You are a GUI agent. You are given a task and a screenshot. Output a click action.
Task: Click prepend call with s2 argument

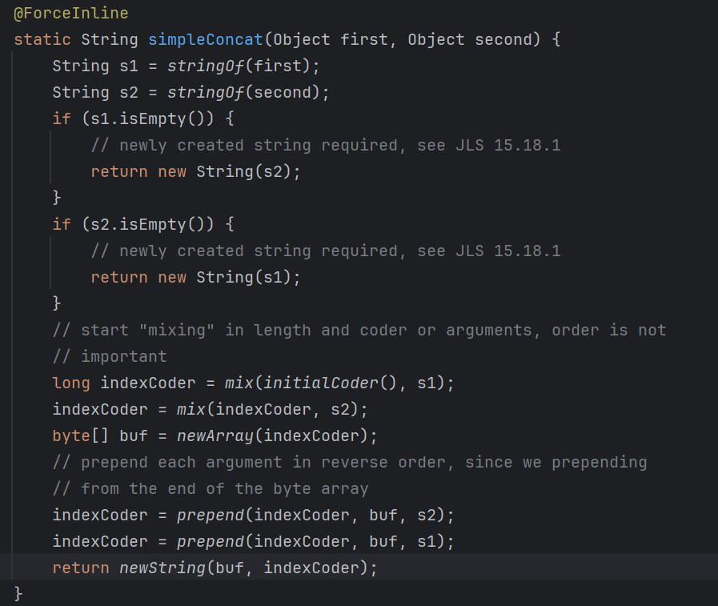pos(311,516)
